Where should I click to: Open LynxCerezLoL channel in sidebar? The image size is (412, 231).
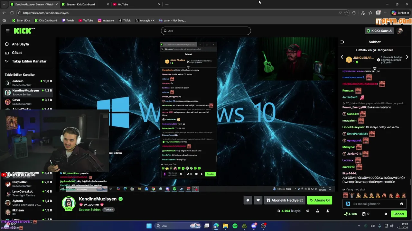click(x=28, y=193)
